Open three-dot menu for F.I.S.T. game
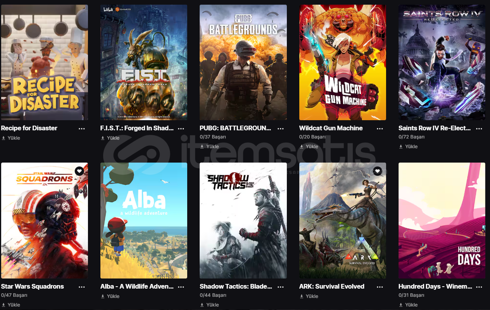490x310 pixels. (181, 128)
